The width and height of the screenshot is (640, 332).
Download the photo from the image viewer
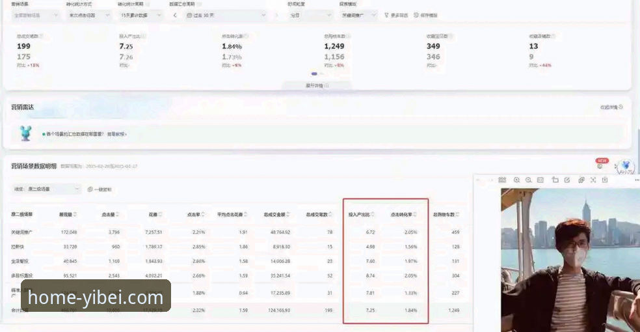[x=605, y=180]
